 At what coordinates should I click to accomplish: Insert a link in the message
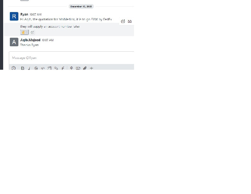pos(56,68)
